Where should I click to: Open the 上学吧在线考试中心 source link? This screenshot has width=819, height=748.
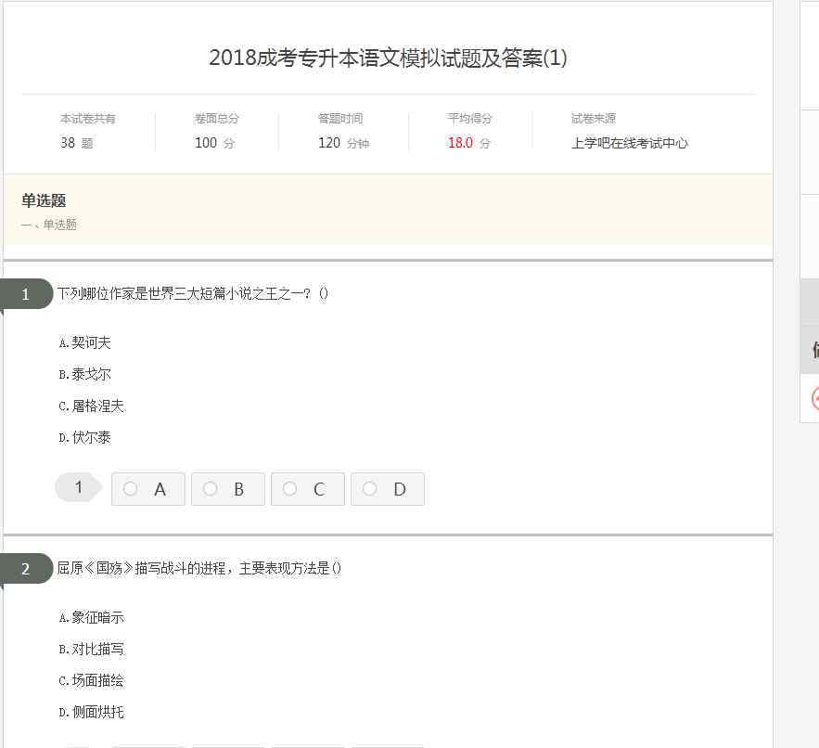pyautogui.click(x=630, y=143)
